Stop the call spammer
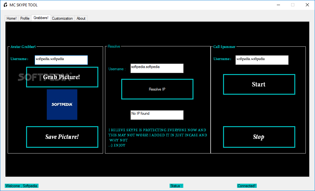Screen dimensions: 315x191 (x=259, y=137)
